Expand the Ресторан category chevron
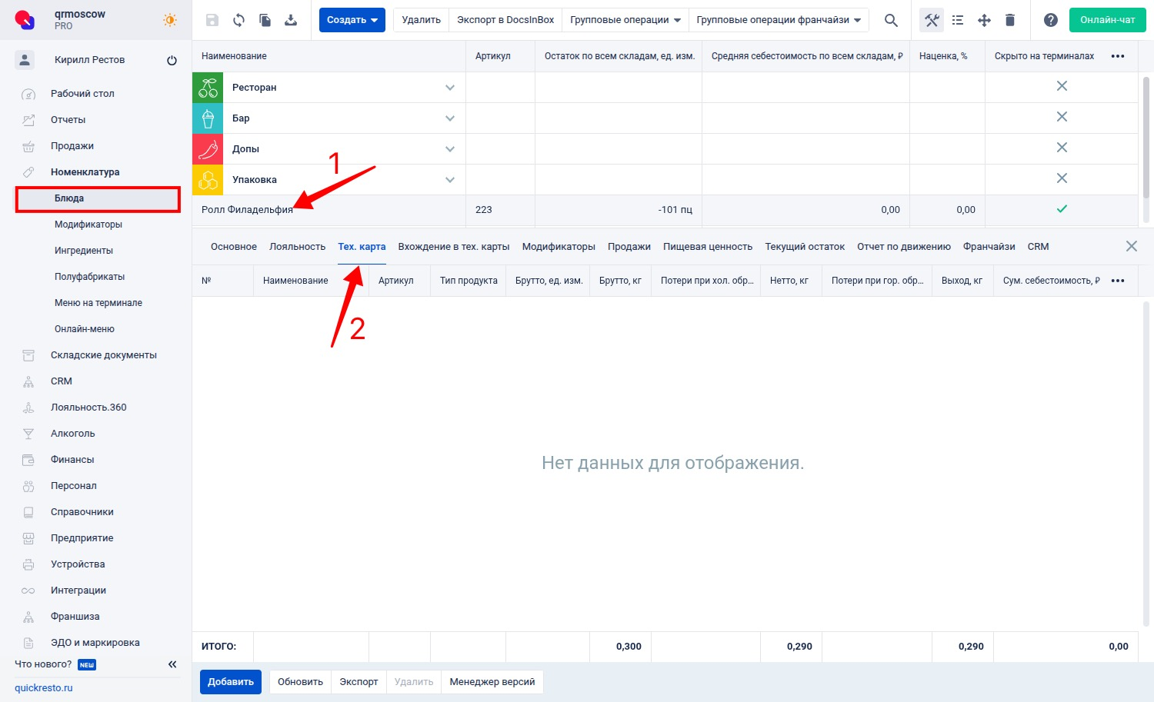 [x=450, y=88]
